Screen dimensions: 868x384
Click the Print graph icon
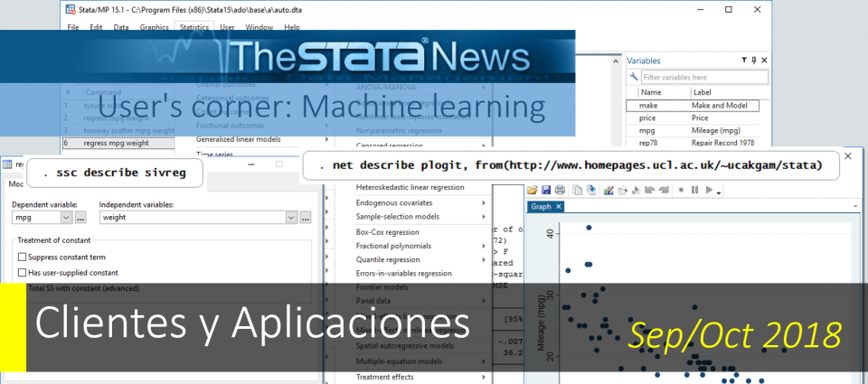click(x=560, y=190)
